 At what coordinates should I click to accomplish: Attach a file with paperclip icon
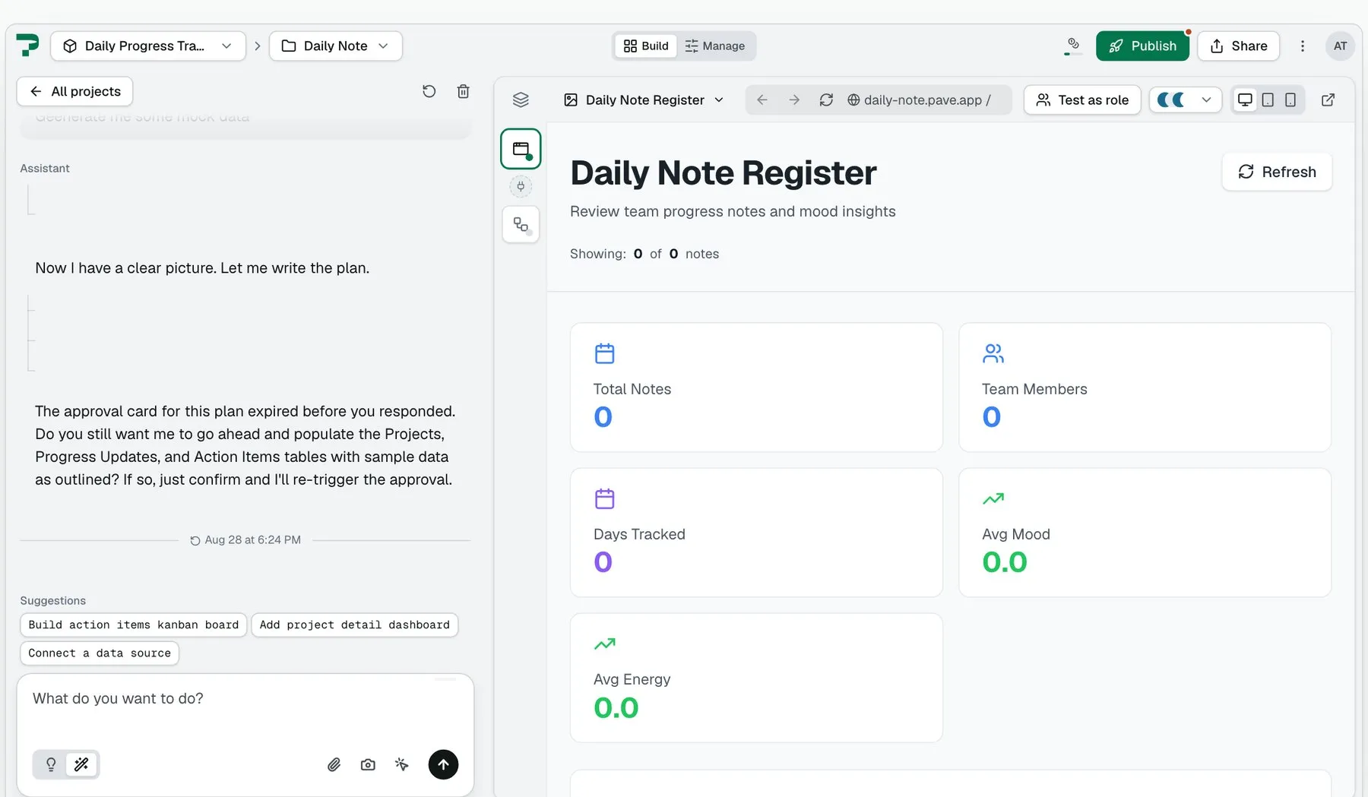pyautogui.click(x=334, y=764)
